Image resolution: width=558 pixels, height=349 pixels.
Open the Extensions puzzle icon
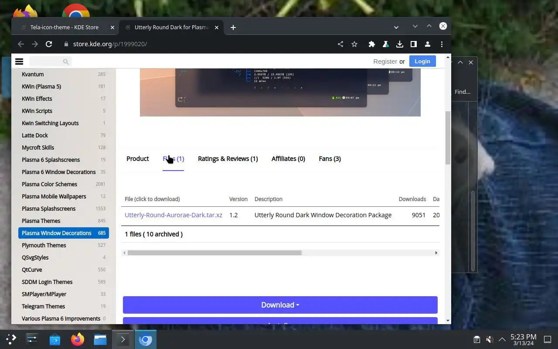pos(371,44)
